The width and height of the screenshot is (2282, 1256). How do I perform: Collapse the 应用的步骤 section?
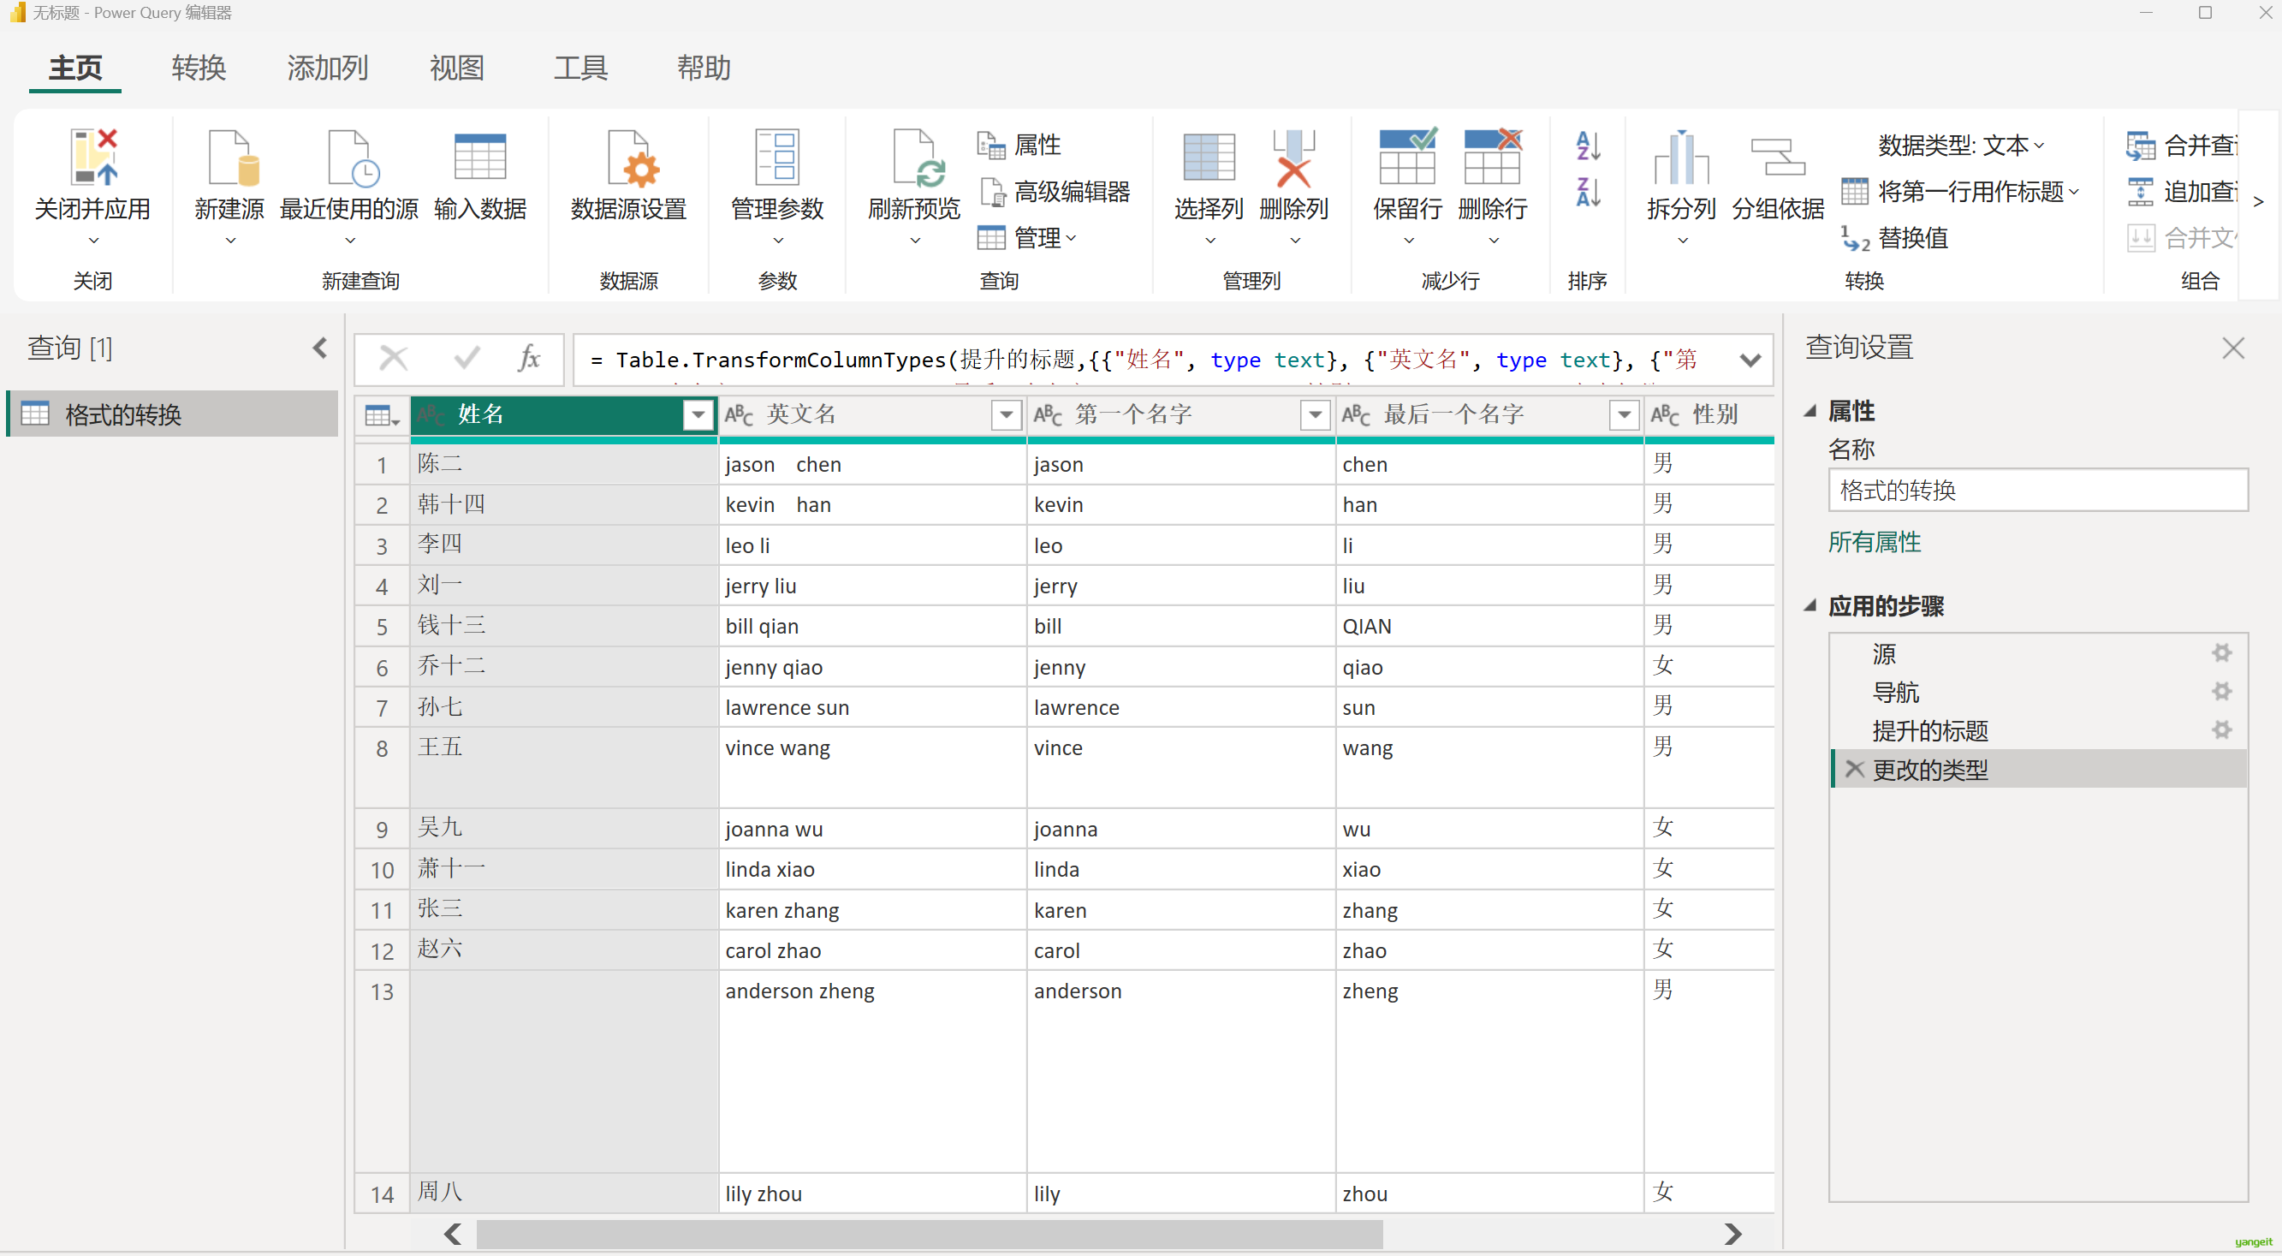click(1810, 606)
